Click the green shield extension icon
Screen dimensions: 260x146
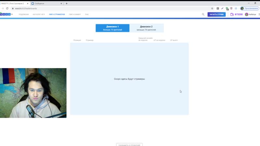pyautogui.click(x=227, y=9)
